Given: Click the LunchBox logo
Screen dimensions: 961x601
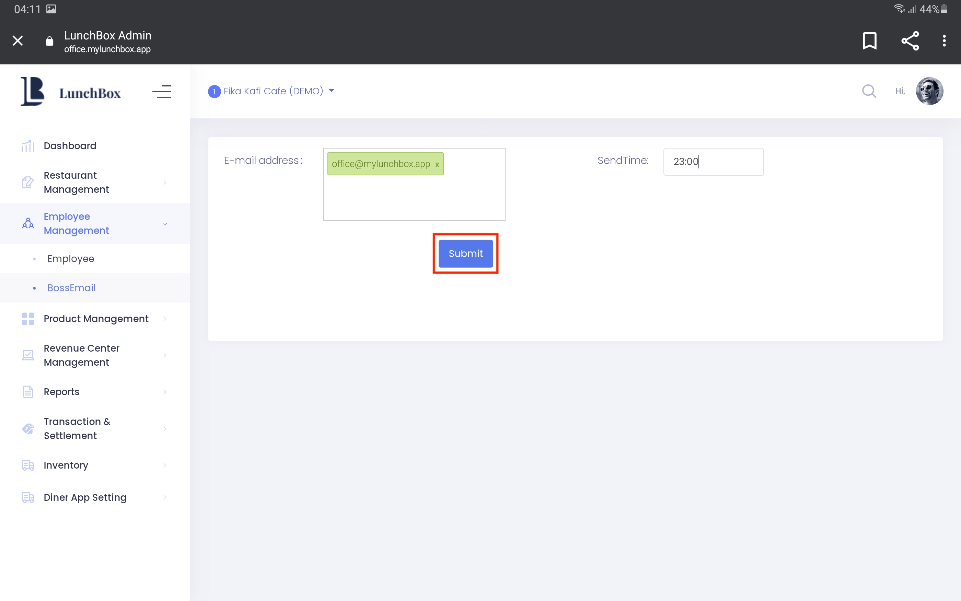Looking at the screenshot, I should [71, 92].
